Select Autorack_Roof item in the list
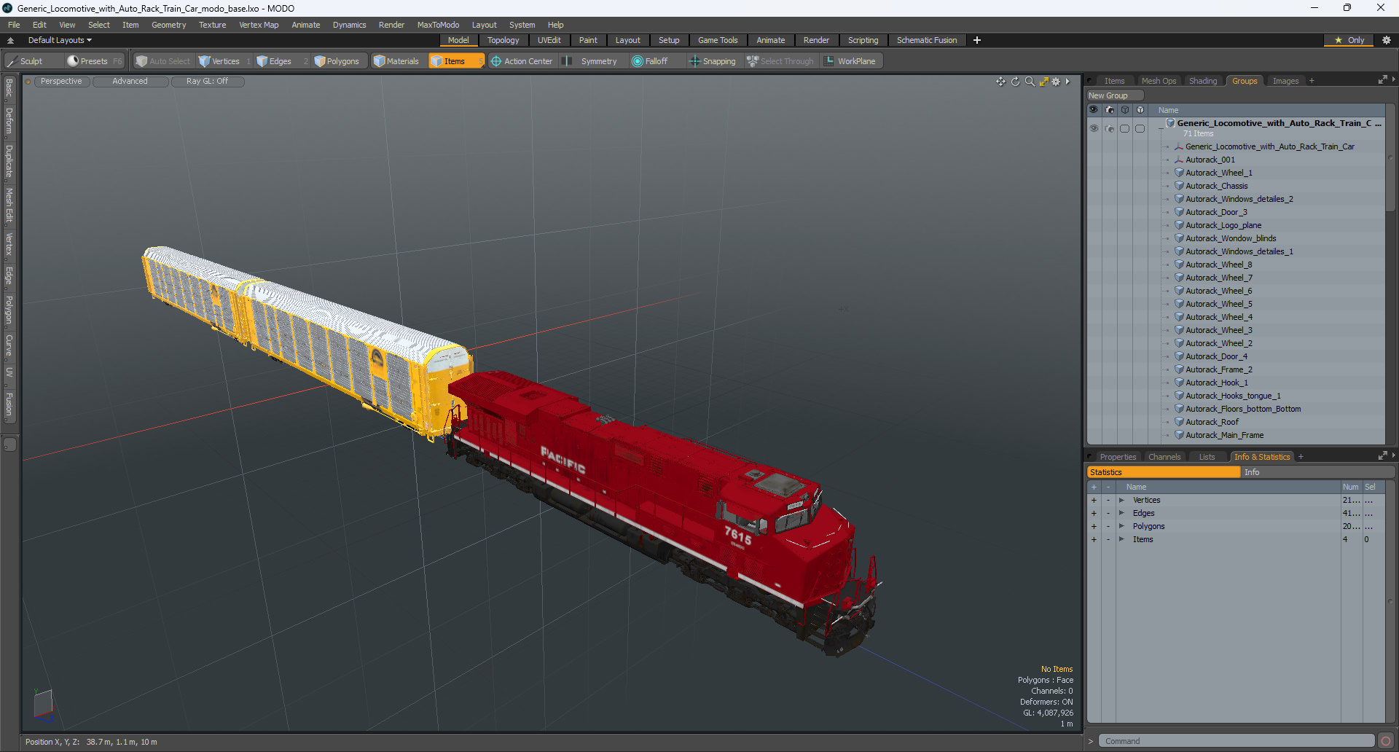1399x752 pixels. click(1212, 422)
